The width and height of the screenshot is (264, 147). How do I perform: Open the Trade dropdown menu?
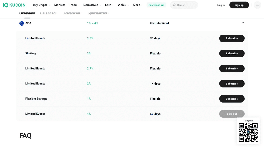click(74, 5)
